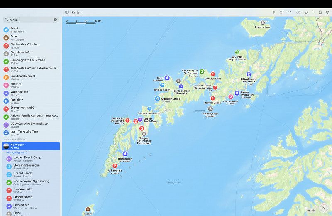The width and height of the screenshot is (332, 216).
Task: Expand the 'Hinzugefügt am' sort dropdown
Action: point(17,152)
